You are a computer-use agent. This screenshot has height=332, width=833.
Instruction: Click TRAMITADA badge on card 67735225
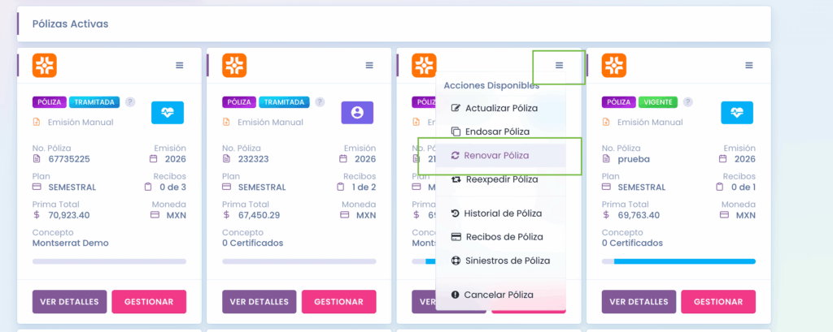click(x=94, y=101)
